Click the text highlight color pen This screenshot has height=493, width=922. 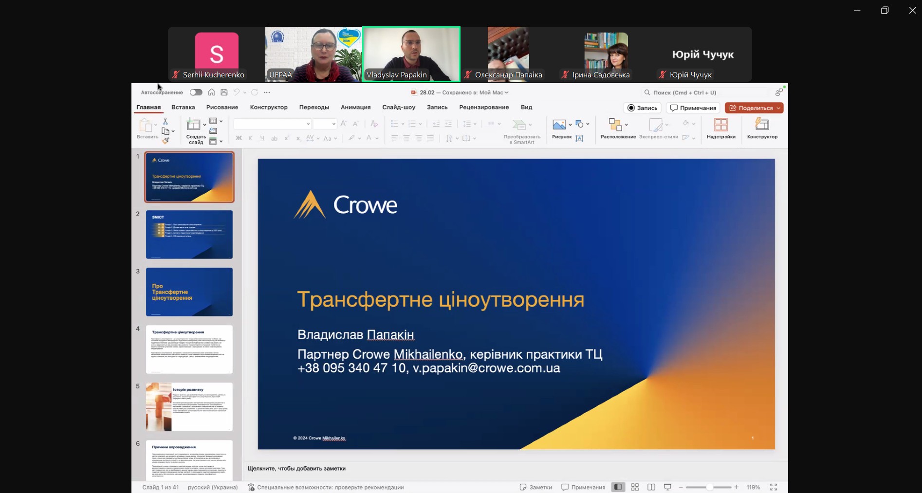point(351,138)
